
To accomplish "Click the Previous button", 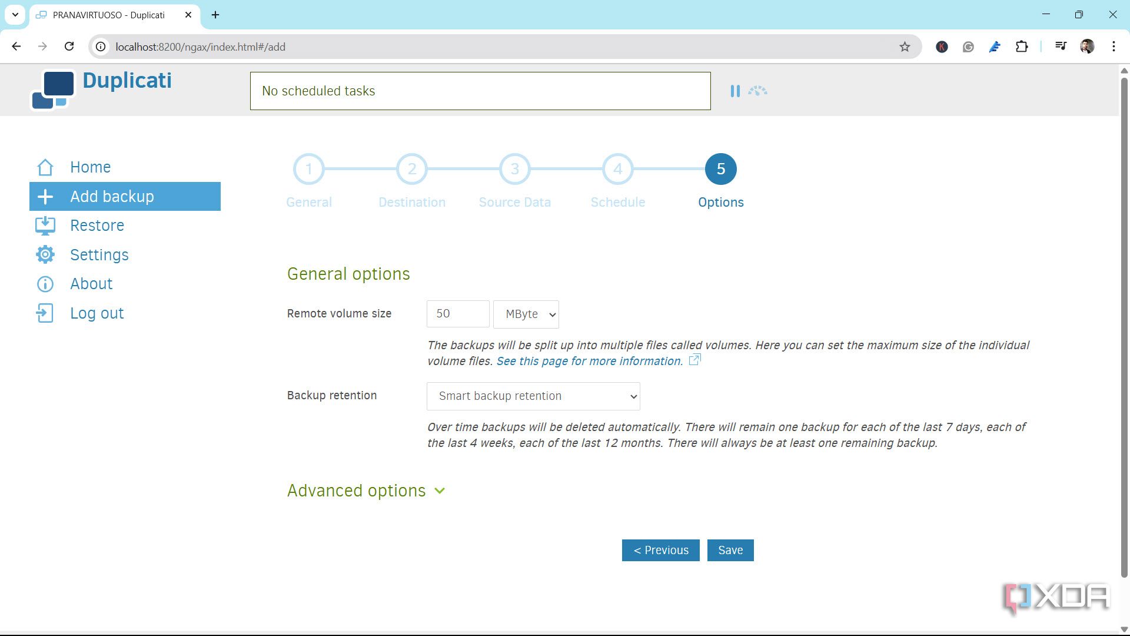I will click(660, 550).
